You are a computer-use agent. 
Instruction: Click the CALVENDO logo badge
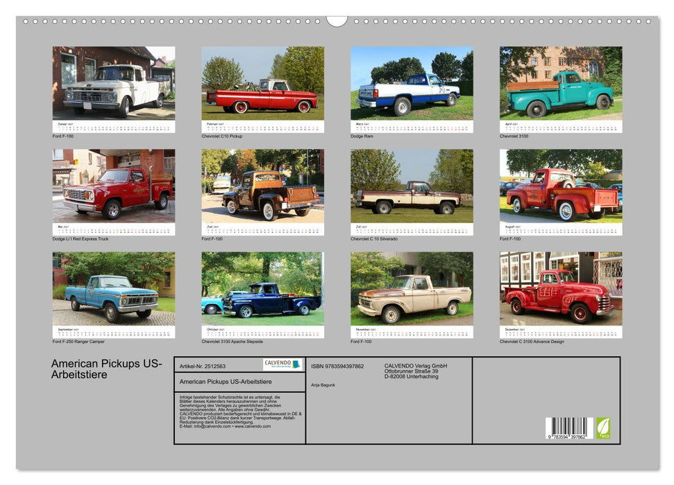(283, 364)
